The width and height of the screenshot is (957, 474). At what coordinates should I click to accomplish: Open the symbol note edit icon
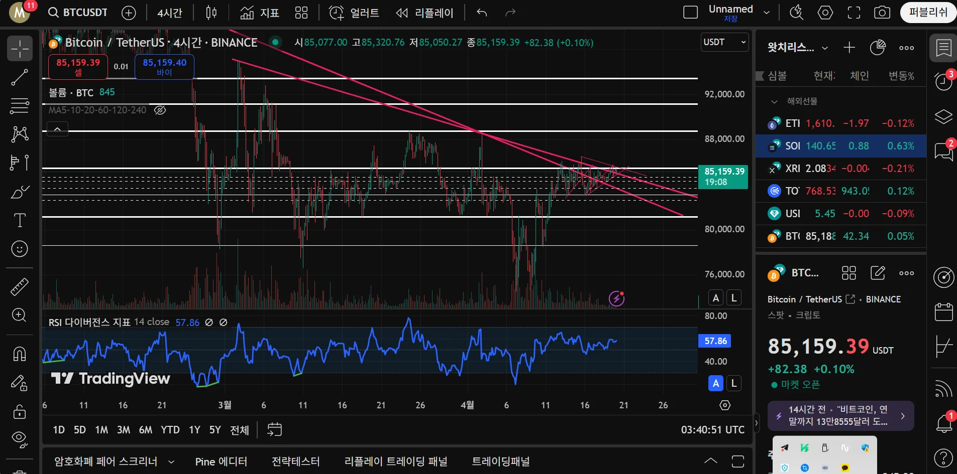(878, 273)
